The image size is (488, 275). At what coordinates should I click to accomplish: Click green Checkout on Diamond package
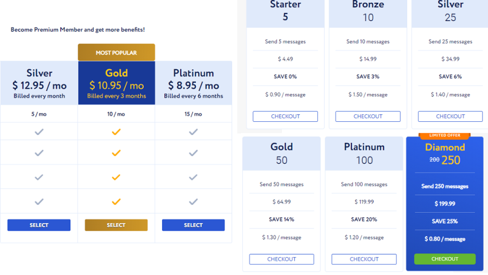tap(445, 259)
